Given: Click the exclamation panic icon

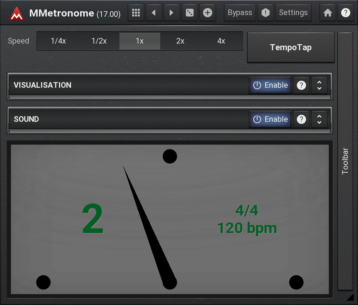Looking at the screenshot, I should (266, 13).
